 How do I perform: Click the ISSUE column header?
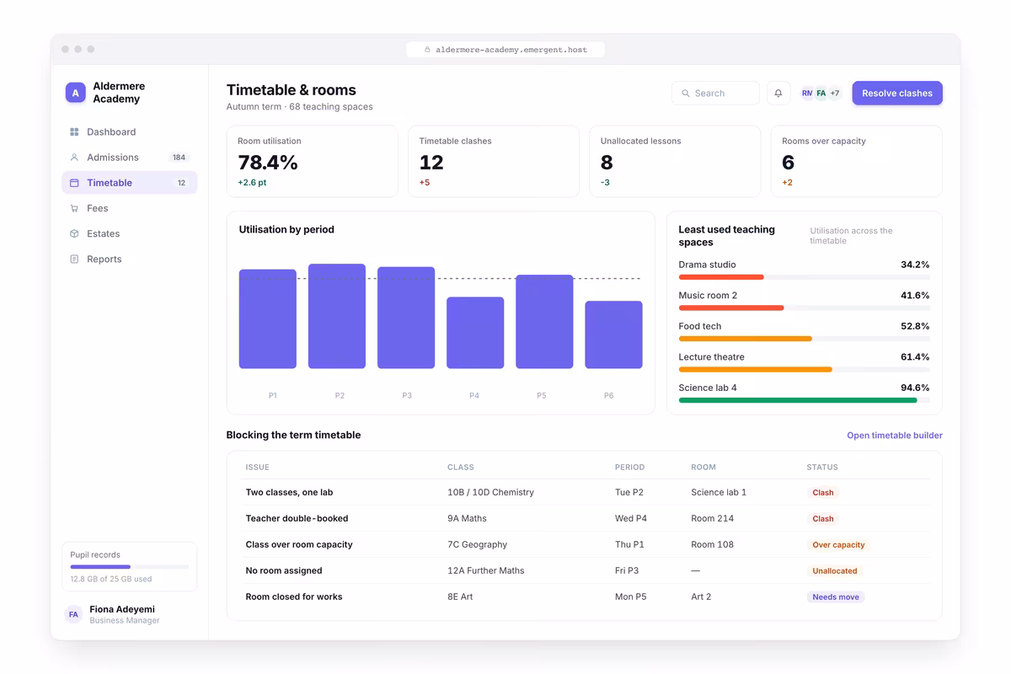[258, 468]
